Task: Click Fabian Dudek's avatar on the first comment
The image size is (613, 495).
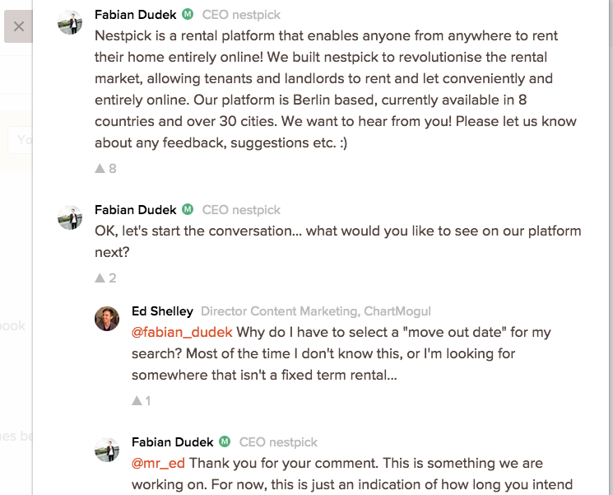Action: pyautogui.click(x=70, y=22)
